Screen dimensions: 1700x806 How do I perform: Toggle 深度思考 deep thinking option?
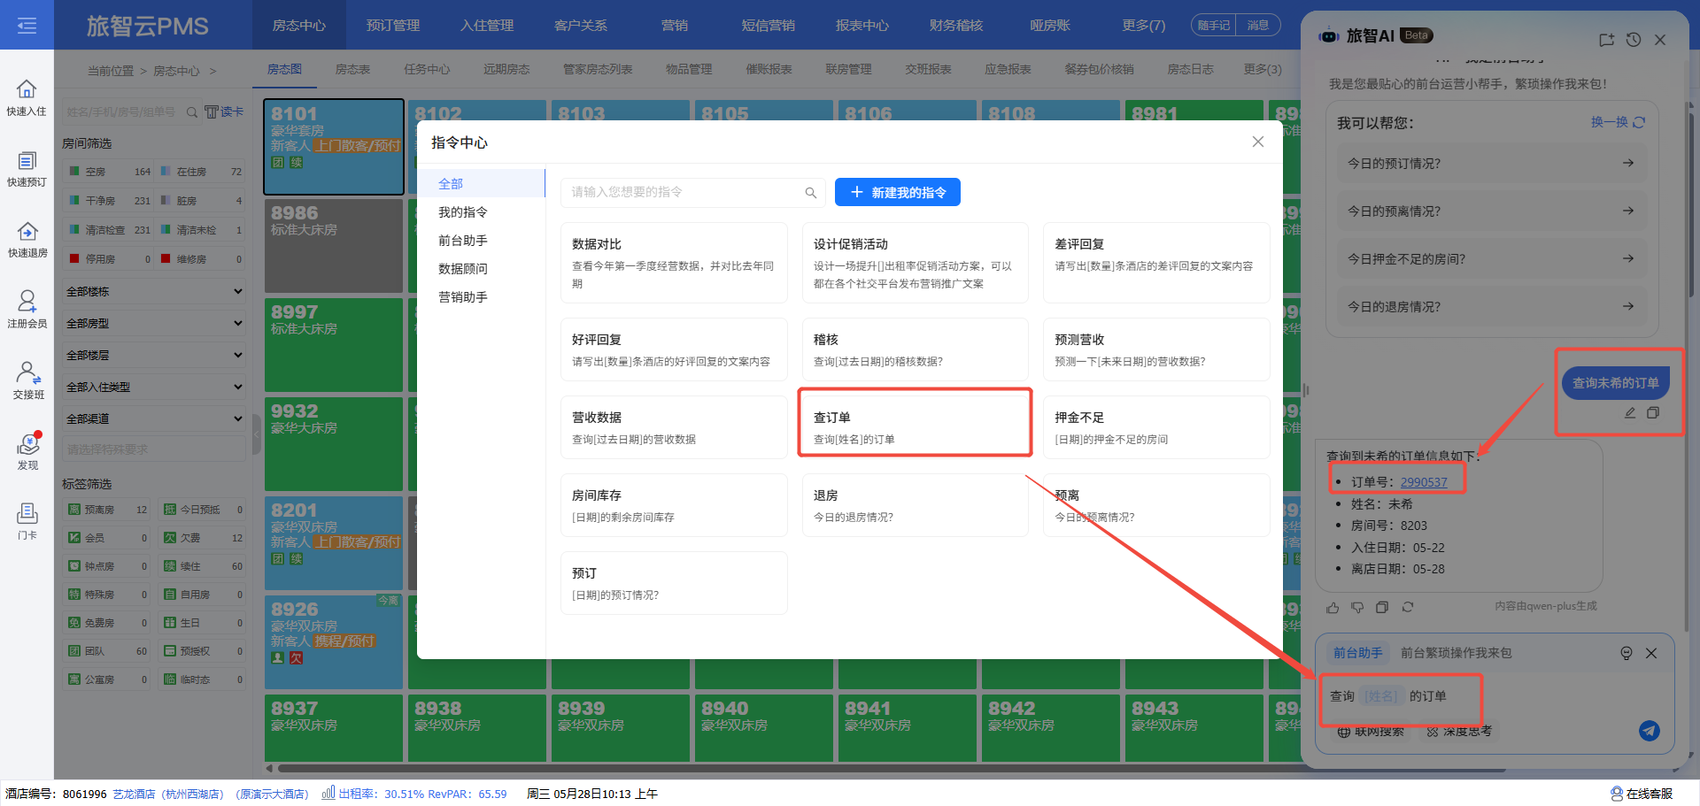pos(1459,732)
